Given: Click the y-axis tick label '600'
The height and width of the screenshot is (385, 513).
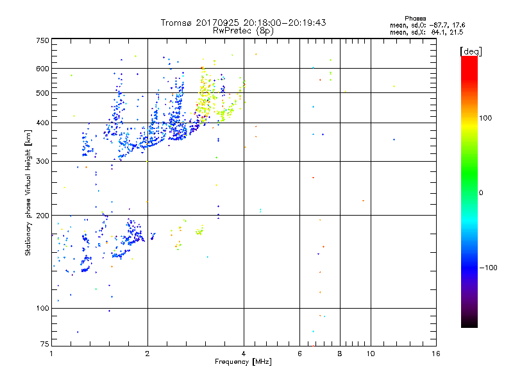Looking at the screenshot, I should pos(42,69).
